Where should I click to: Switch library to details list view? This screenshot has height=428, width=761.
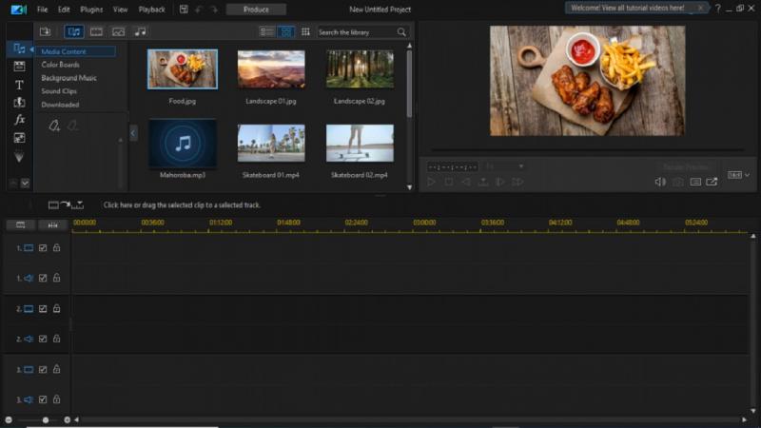tap(266, 32)
